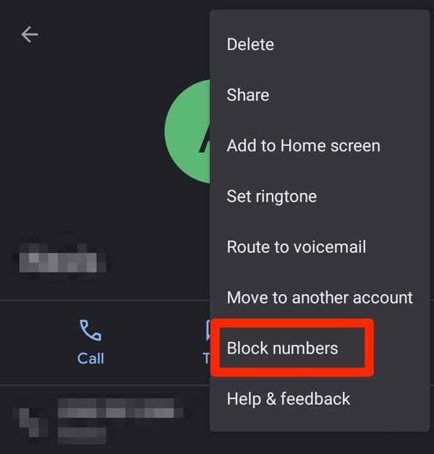
Task: Tap the blue Call label
Action: coord(90,359)
